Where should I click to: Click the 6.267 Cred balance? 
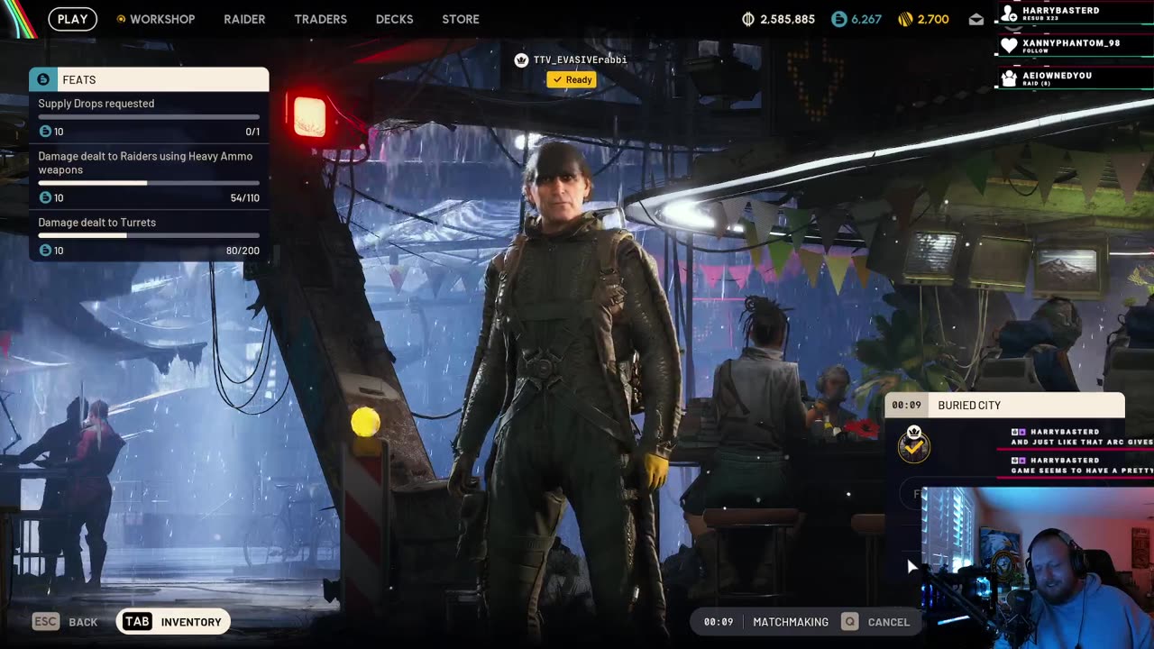[866, 19]
